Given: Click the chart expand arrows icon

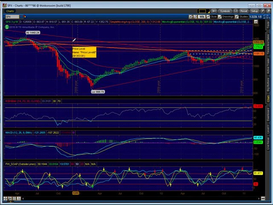Looking at the screenshot, I should point(191,17).
